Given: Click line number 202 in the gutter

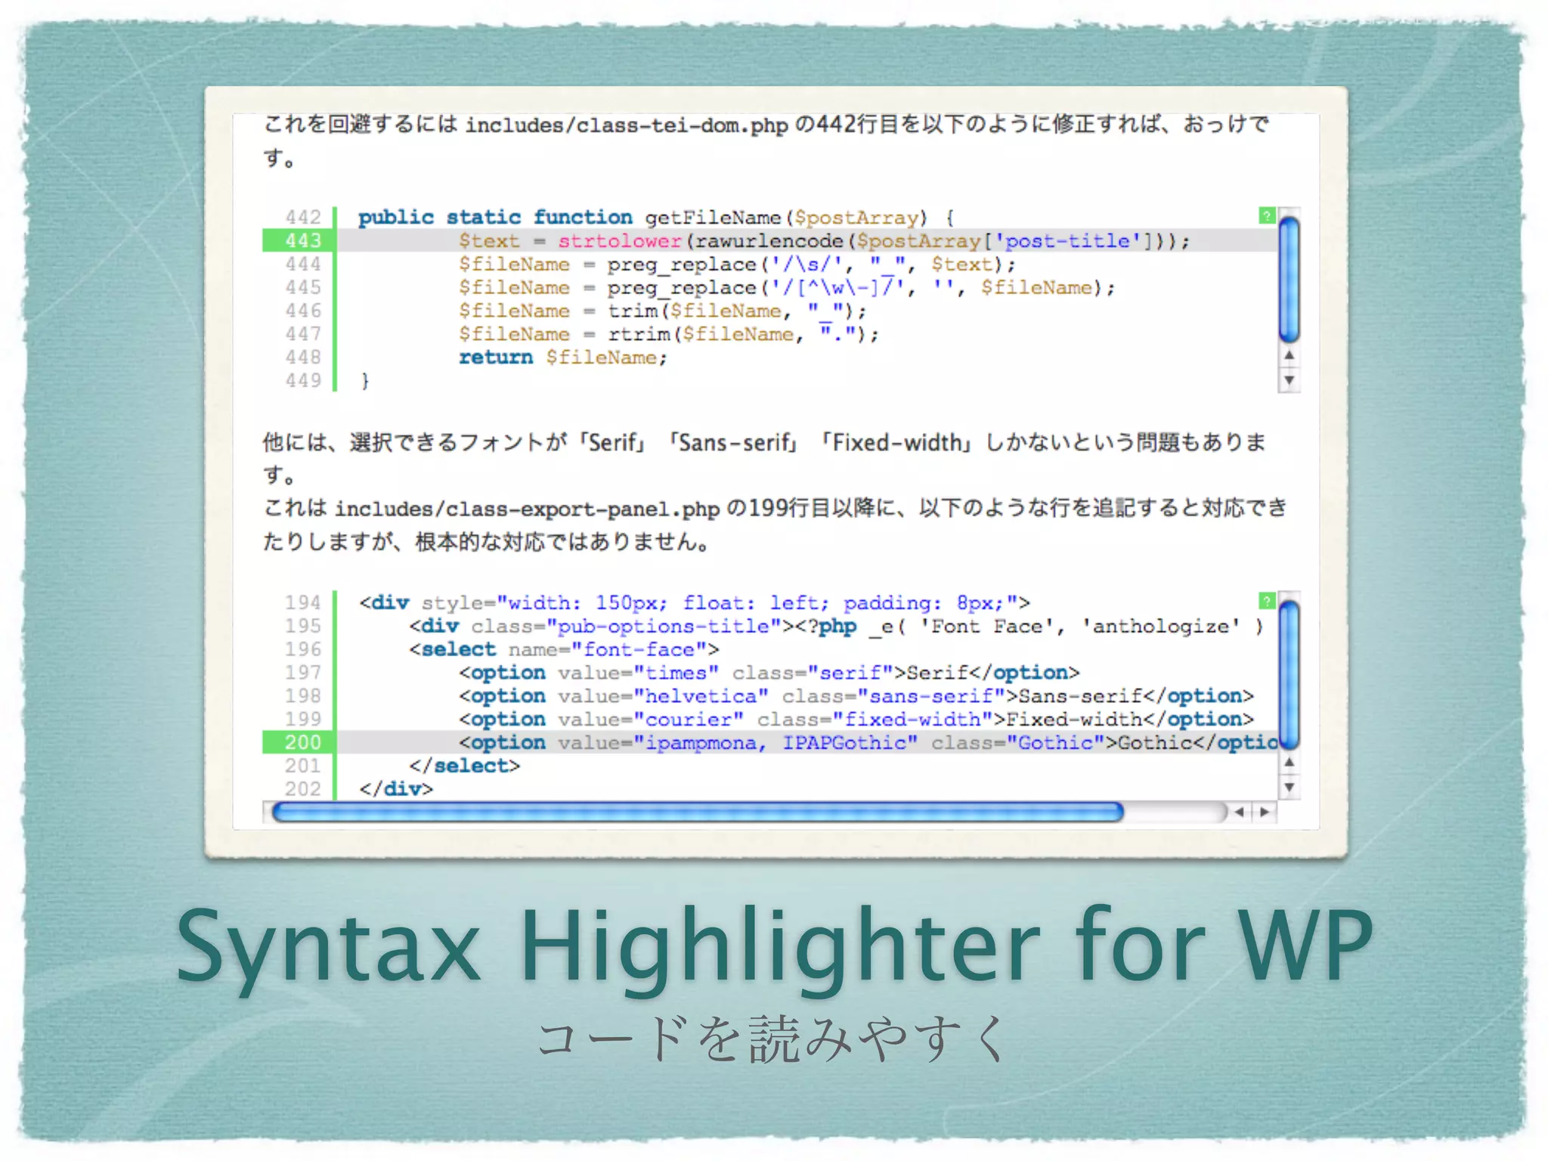Looking at the screenshot, I should (303, 788).
